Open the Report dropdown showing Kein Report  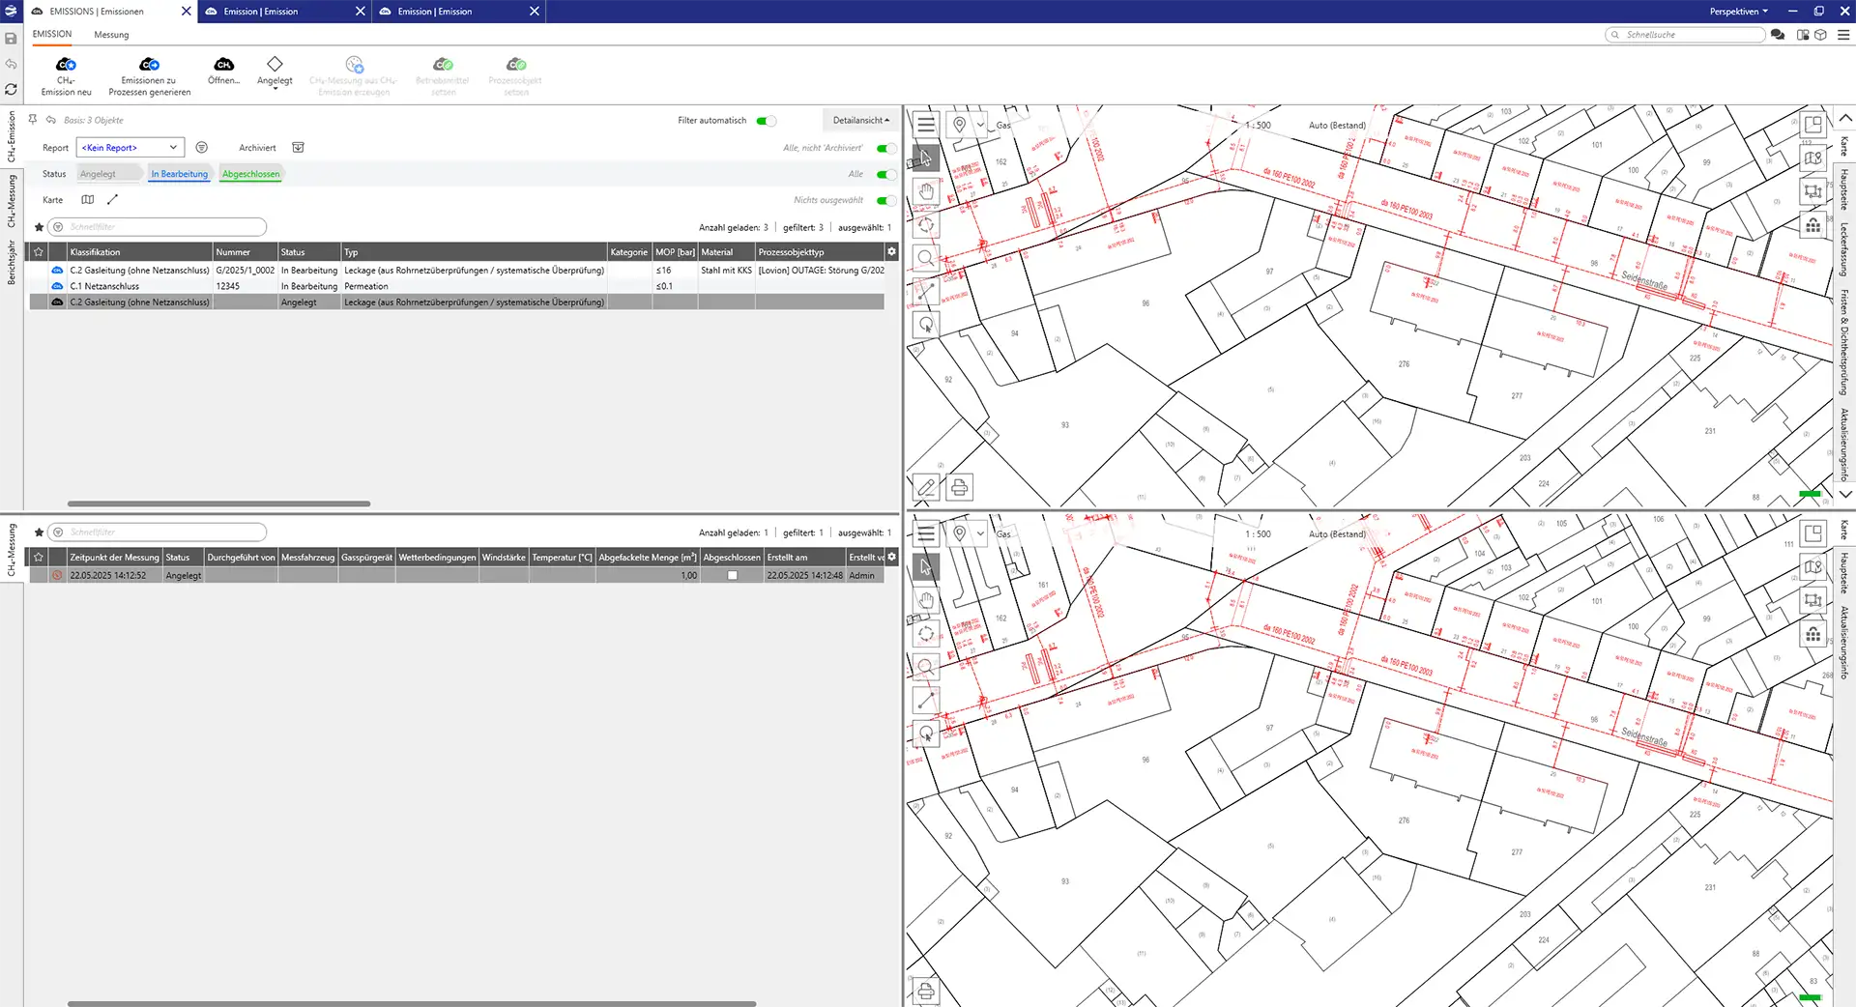(130, 148)
